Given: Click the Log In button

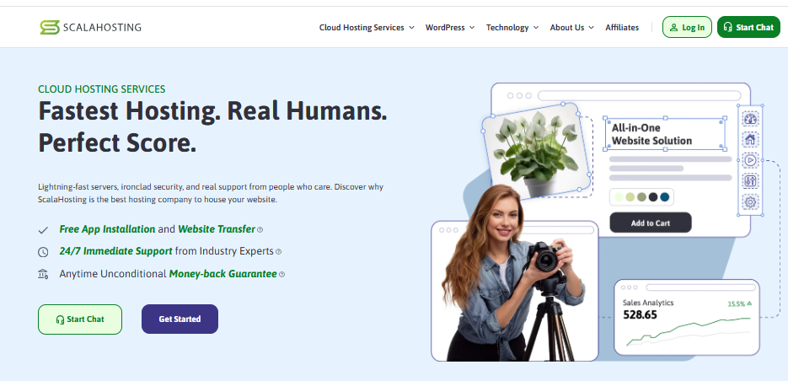Looking at the screenshot, I should 687,27.
